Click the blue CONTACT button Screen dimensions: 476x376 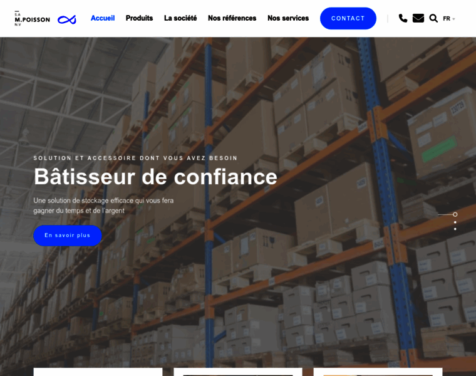point(348,18)
